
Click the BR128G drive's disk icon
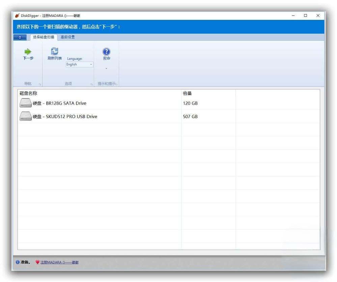tap(26, 103)
